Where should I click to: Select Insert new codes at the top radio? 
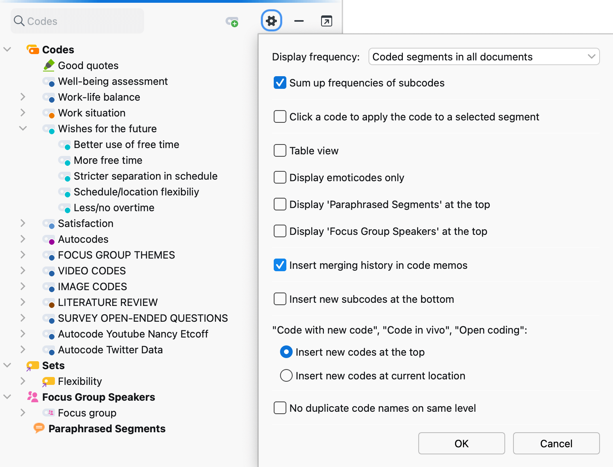(x=286, y=352)
